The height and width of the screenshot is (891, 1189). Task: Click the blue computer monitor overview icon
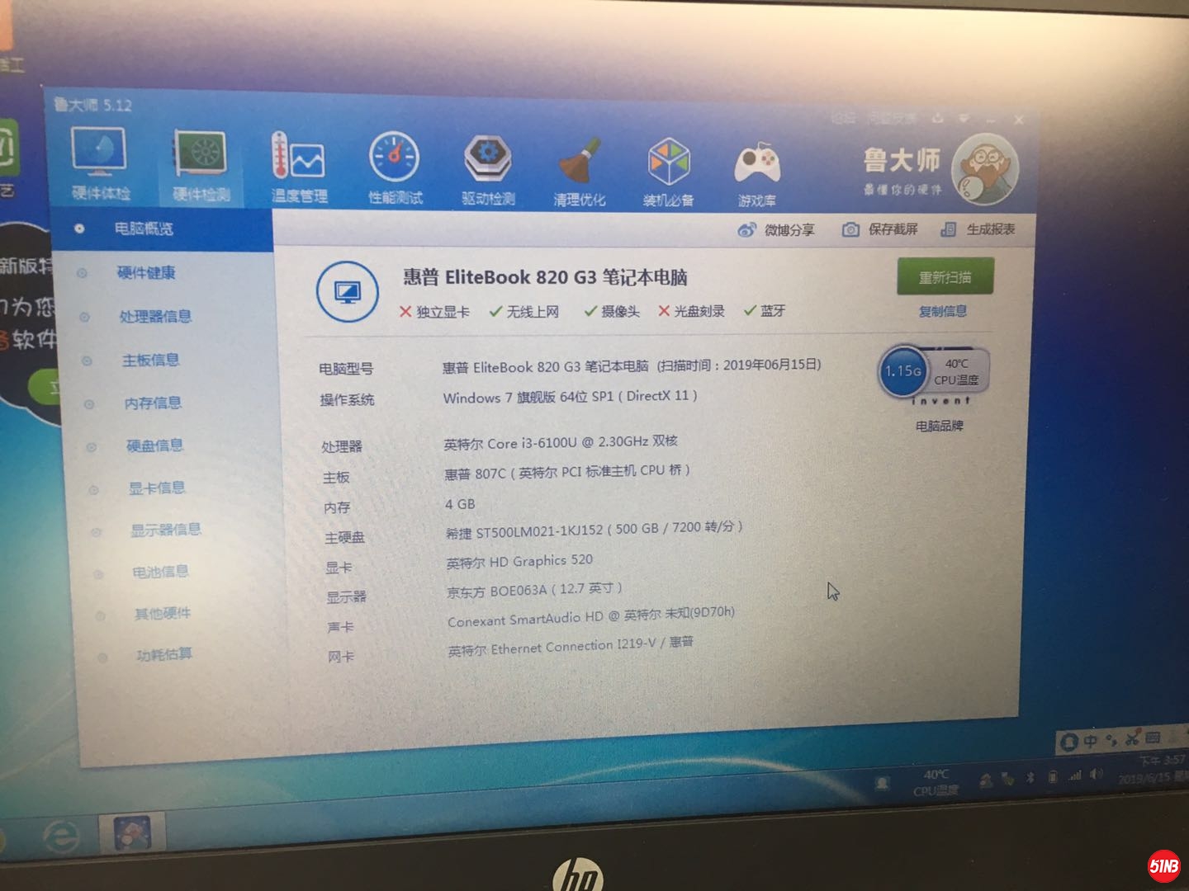[347, 292]
